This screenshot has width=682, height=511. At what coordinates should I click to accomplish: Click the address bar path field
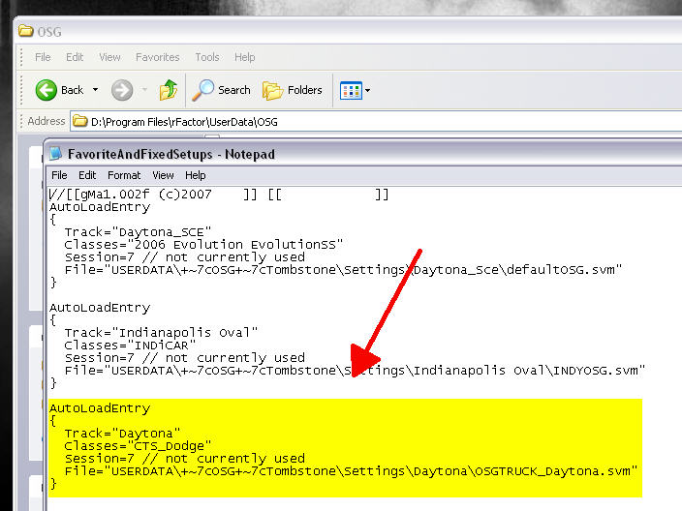376,121
